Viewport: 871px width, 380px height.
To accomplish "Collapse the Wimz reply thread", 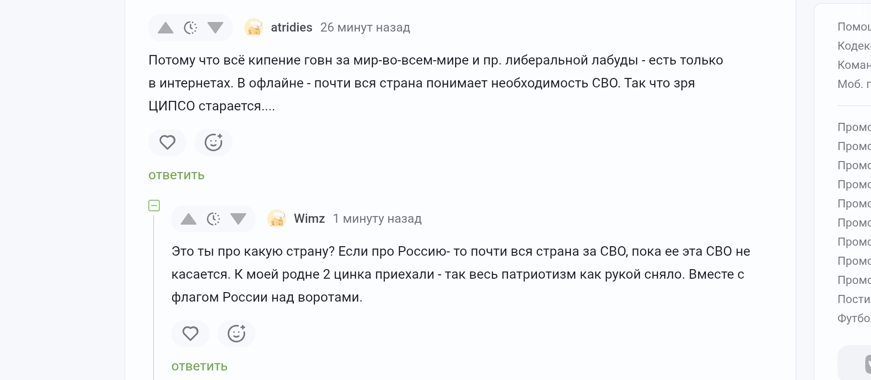I will 154,206.
